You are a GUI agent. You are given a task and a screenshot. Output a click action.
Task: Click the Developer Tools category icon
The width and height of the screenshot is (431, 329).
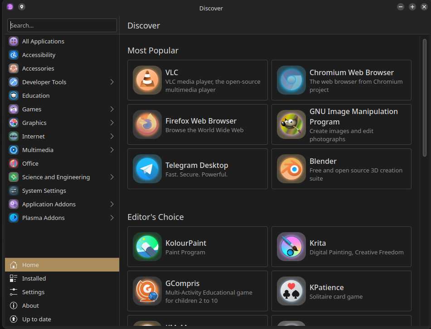[x=14, y=82]
